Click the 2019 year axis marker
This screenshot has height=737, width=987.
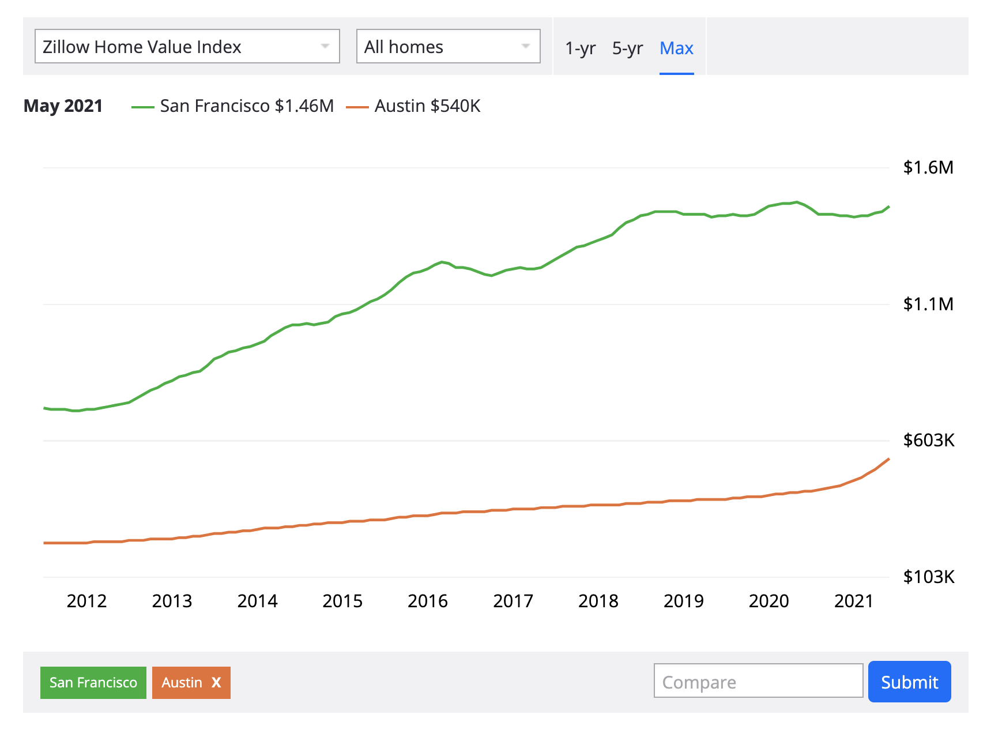coord(683,601)
